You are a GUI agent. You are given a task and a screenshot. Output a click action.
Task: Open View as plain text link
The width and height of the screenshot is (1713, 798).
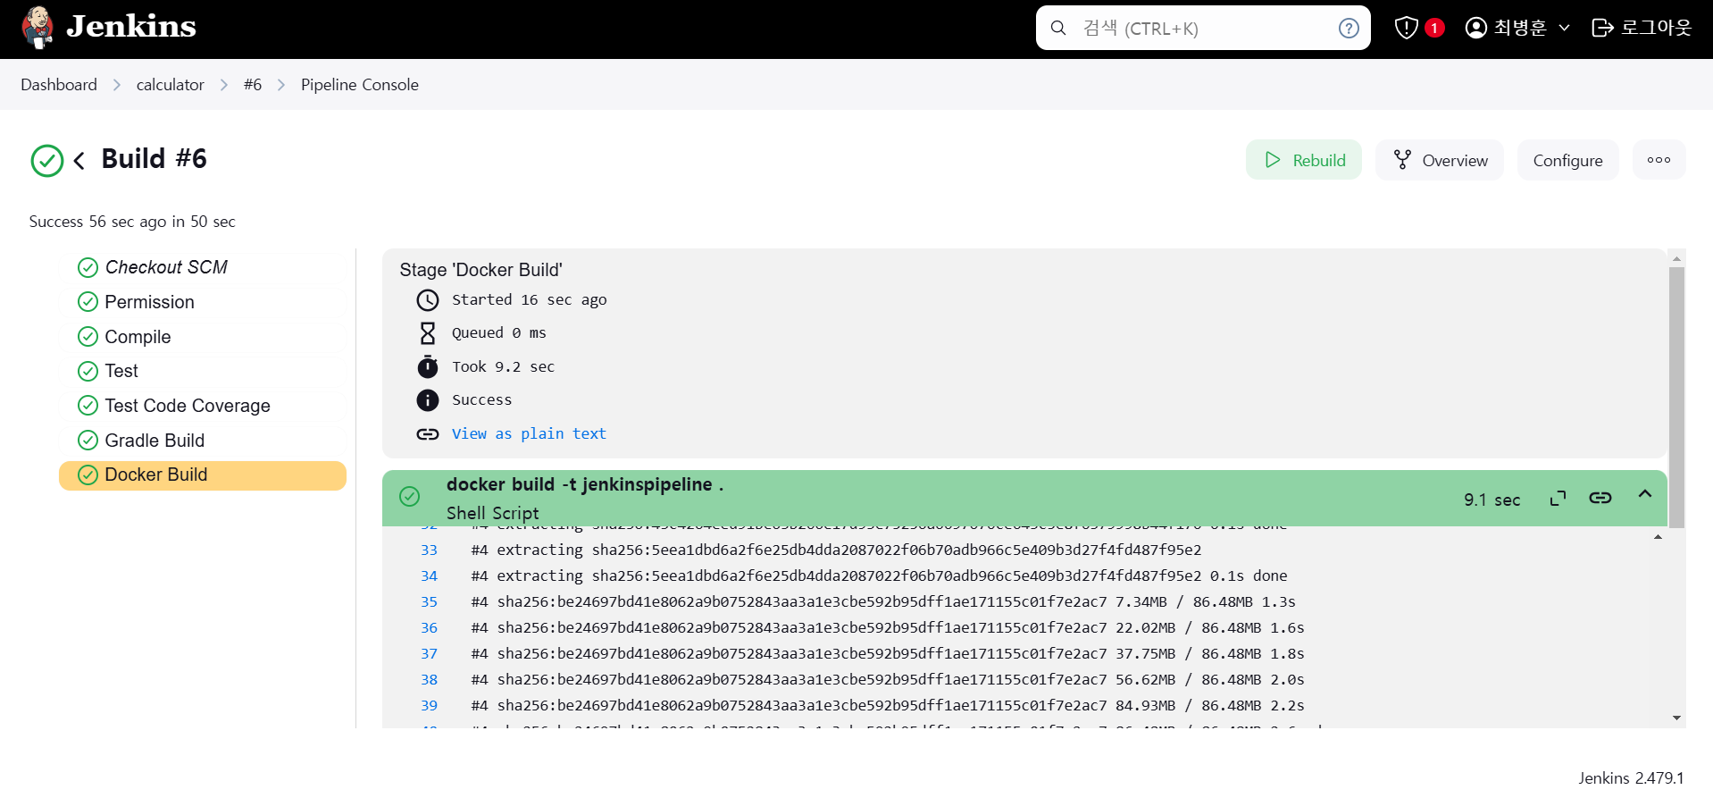(529, 433)
